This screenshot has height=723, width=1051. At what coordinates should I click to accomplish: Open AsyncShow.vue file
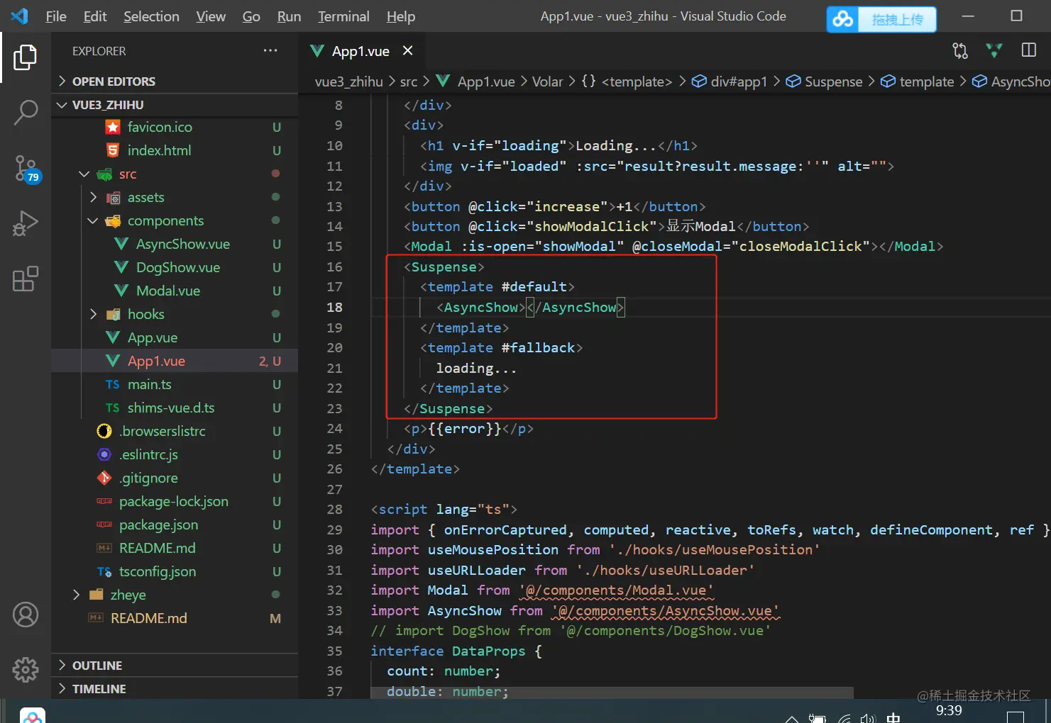[x=175, y=244]
